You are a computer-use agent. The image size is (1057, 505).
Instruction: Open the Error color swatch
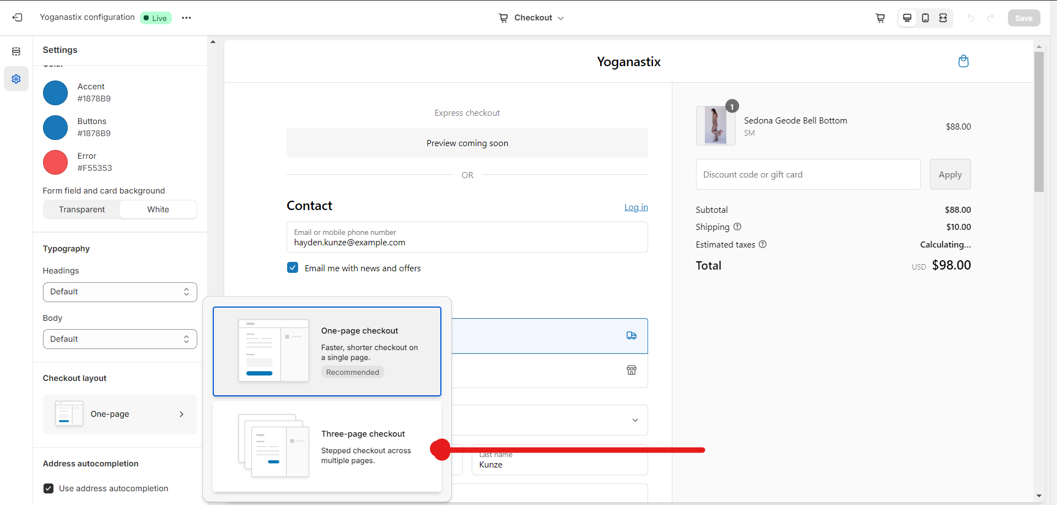click(x=56, y=162)
